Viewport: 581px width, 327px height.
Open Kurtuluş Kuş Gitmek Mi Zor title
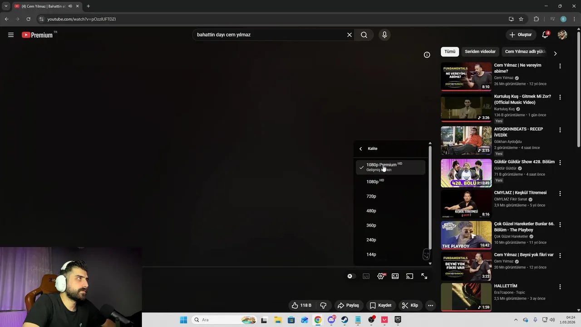pos(522,99)
